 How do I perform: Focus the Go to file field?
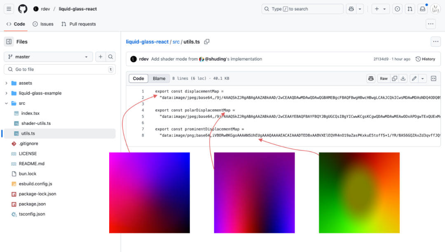pyautogui.click(x=60, y=69)
